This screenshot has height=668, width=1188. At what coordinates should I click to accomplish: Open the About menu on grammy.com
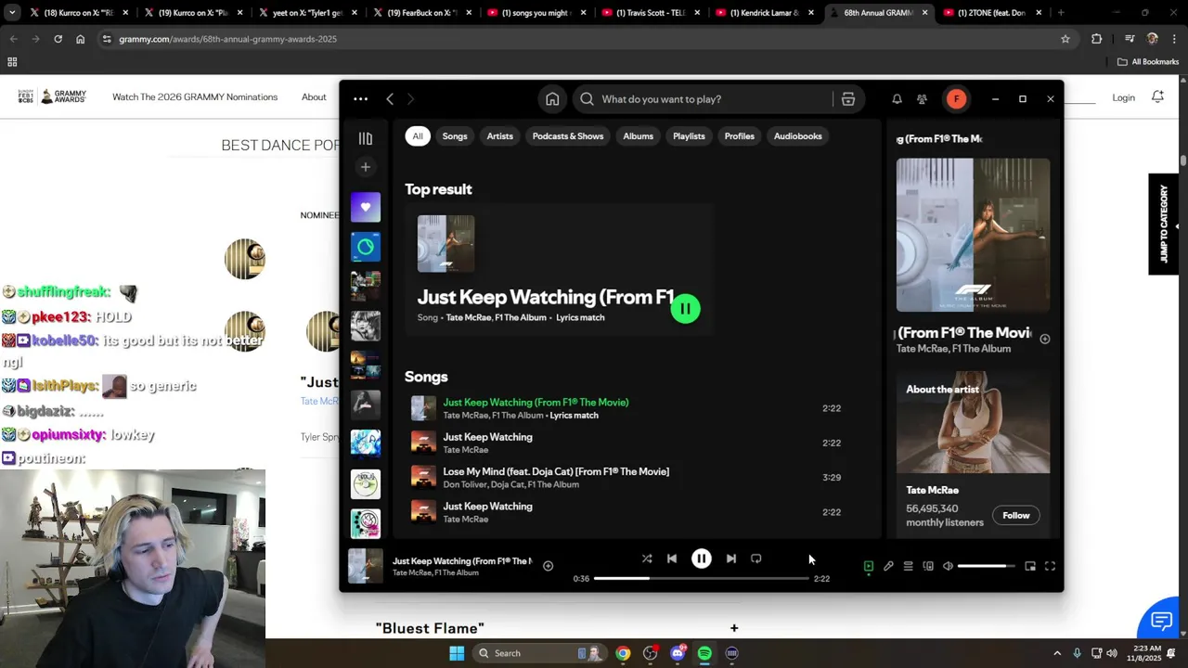[314, 97]
